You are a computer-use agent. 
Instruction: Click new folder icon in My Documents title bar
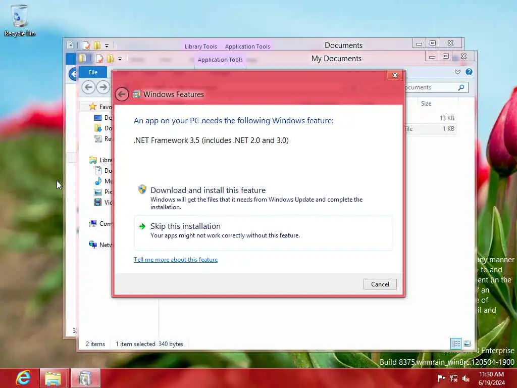[110, 59]
